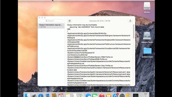Click the first line 'Output information may be incomplete.'
Viewport: 172px width, 97px height.
82,25
